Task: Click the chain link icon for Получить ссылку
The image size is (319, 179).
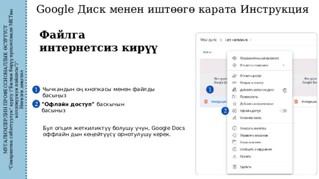Action: point(234,83)
